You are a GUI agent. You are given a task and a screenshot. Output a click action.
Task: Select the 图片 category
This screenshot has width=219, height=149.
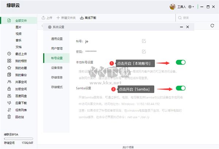19,27
